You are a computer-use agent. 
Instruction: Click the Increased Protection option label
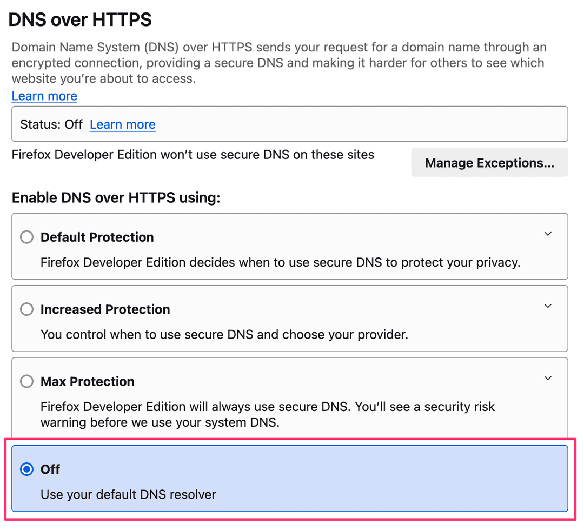(x=105, y=309)
